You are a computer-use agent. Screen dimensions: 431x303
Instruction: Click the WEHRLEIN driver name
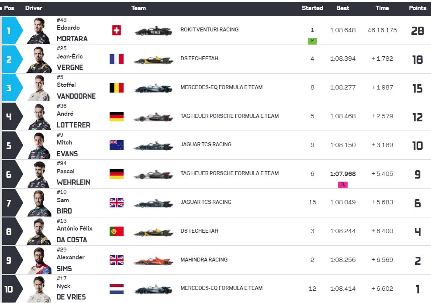click(x=73, y=182)
